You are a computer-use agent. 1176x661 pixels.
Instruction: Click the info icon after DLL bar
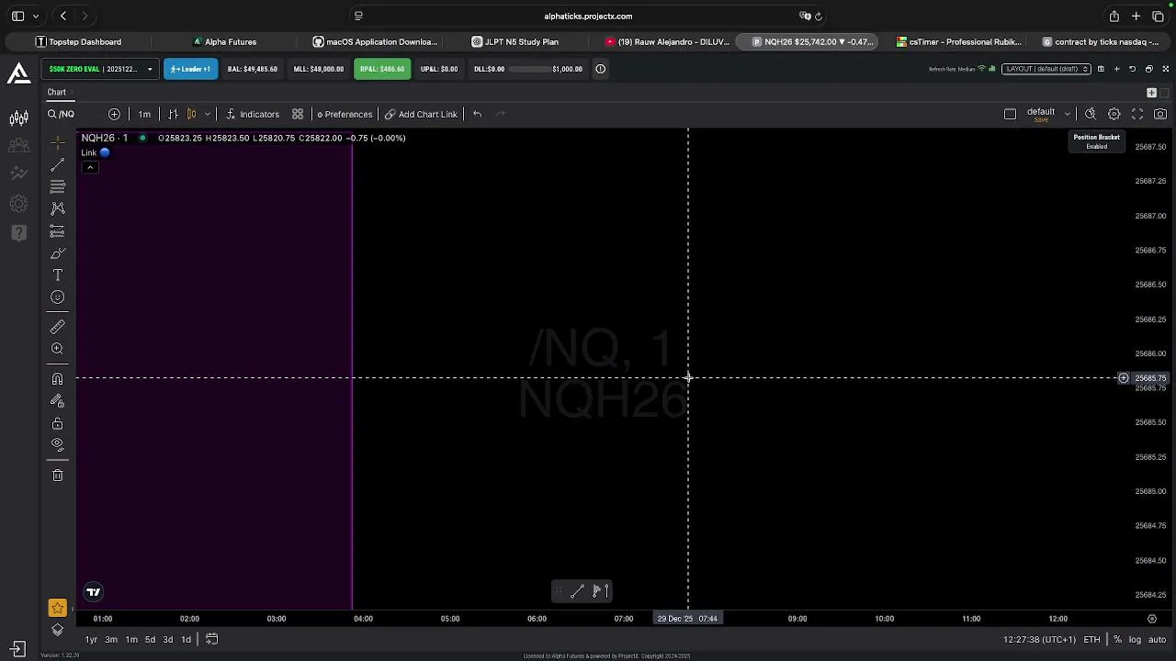point(600,69)
